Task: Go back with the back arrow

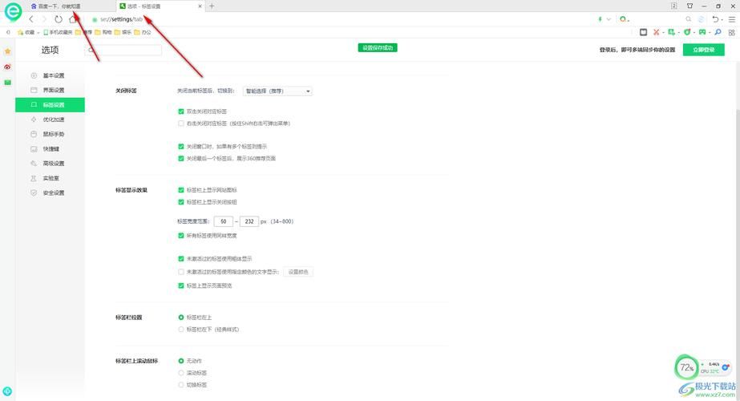Action: 31,19
